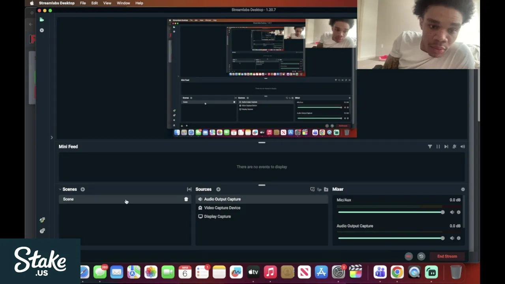The width and height of the screenshot is (505, 284).
Task: Open the scene transitions icon
Action: (x=189, y=189)
